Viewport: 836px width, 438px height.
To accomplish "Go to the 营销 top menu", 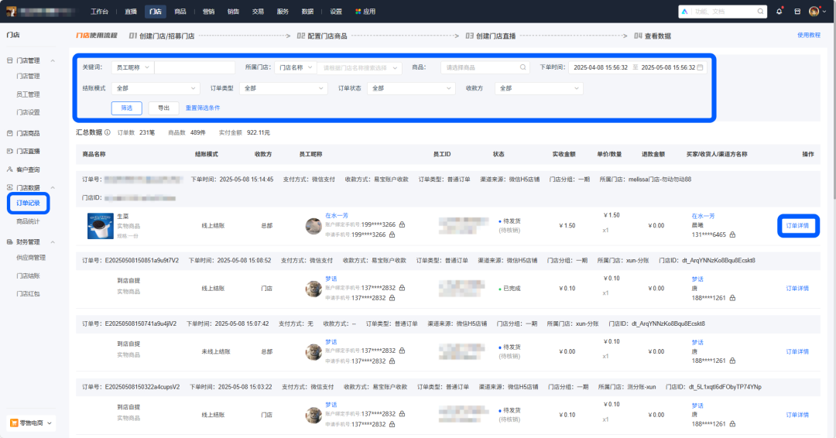I will (208, 11).
